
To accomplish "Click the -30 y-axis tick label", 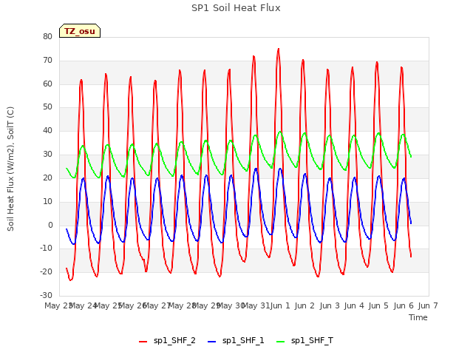I will point(46,295).
